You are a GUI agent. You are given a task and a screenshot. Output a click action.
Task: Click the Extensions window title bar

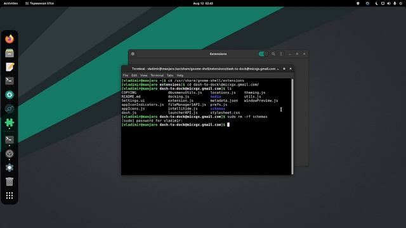click(x=218, y=54)
